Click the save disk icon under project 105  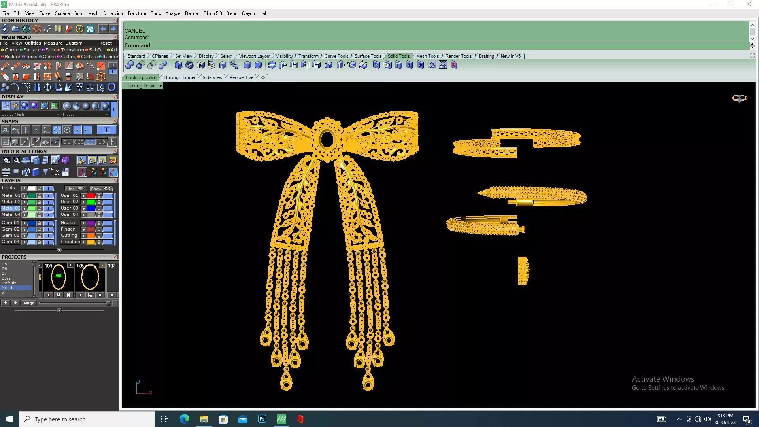59,295
